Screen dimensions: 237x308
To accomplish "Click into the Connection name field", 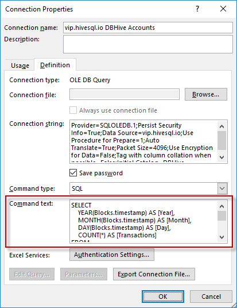I will [148, 28].
